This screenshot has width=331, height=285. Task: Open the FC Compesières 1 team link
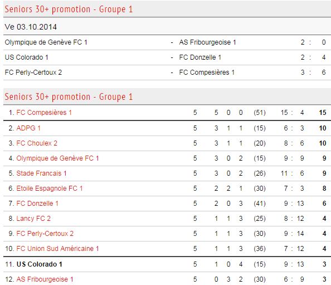[44, 113]
